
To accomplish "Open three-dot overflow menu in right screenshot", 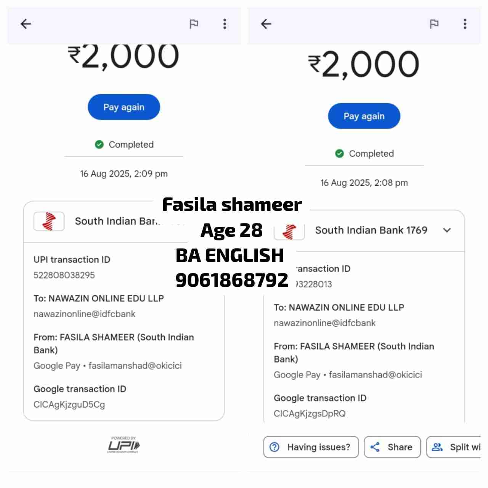I will [465, 24].
